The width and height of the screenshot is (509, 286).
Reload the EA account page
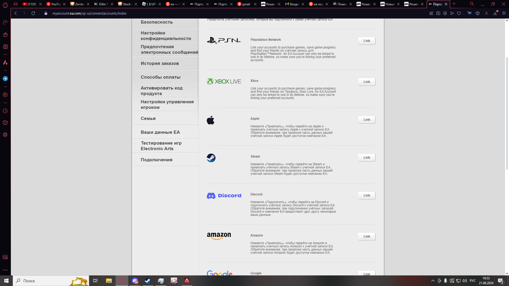33,13
